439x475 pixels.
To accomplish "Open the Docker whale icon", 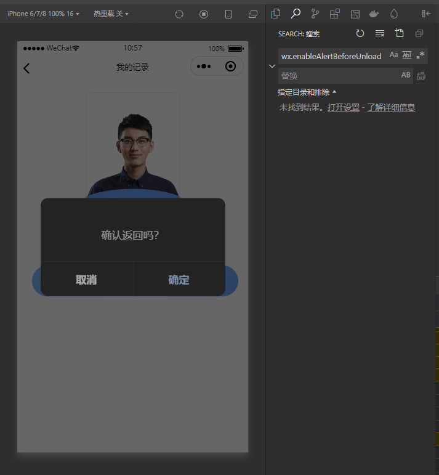I will (x=374, y=14).
